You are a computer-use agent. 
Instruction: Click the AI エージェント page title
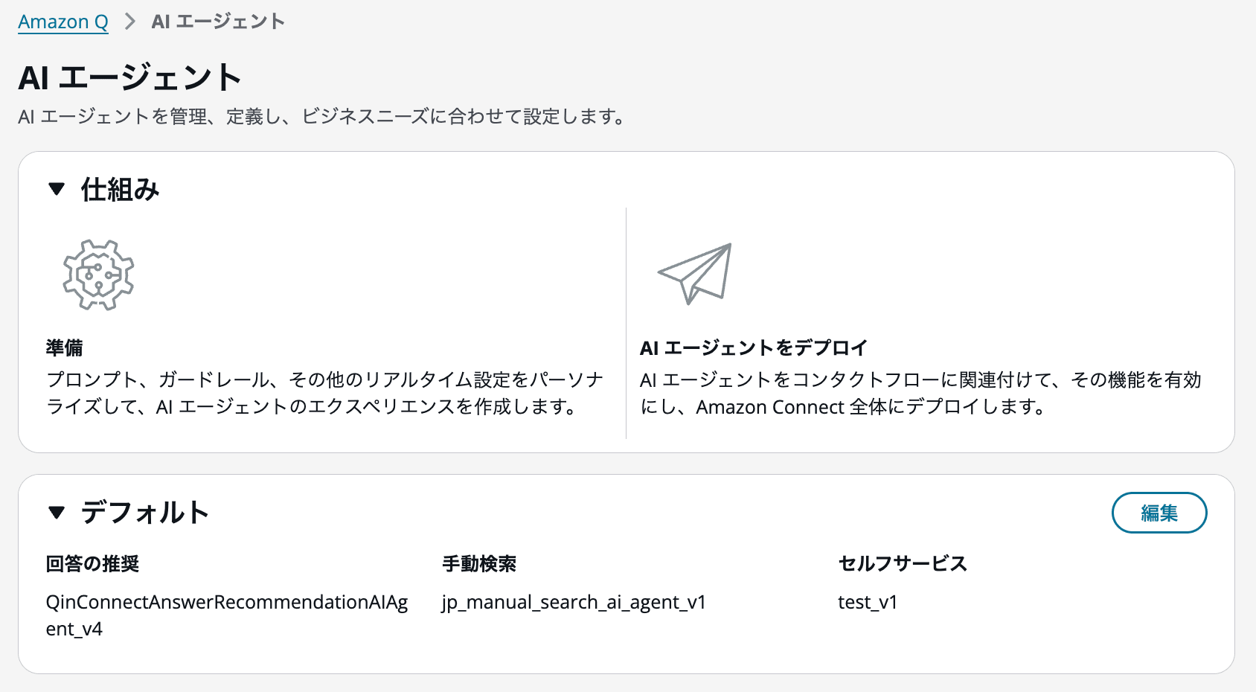point(130,77)
